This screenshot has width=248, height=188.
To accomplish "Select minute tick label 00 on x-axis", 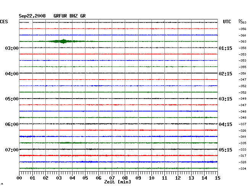I will click(19, 178).
